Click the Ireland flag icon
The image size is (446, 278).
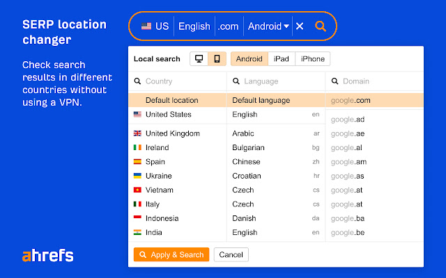pyautogui.click(x=137, y=147)
